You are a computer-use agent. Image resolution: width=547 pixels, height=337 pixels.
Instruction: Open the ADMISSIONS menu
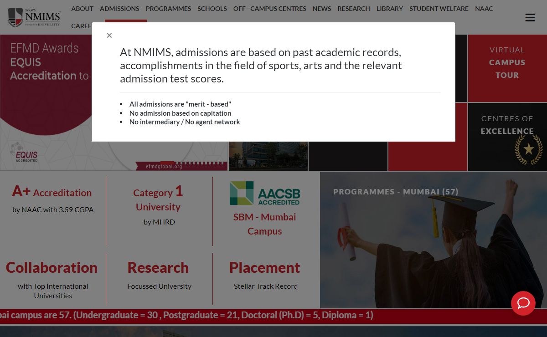click(119, 9)
